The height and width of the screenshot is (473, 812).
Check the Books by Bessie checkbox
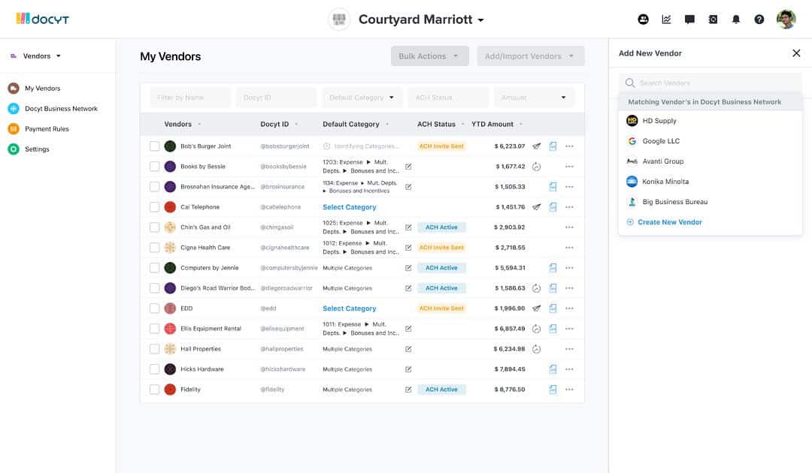pyautogui.click(x=154, y=167)
